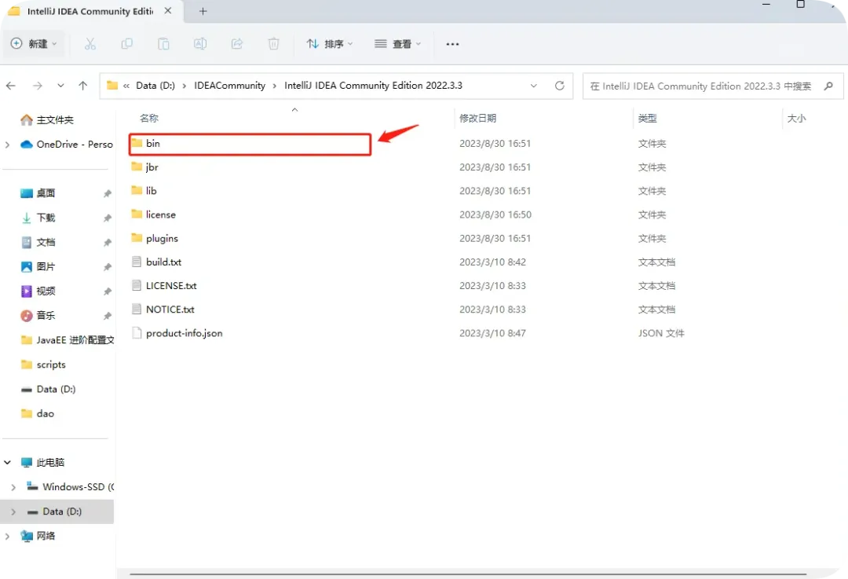Open 主文件夹 in the sidebar
Image resolution: width=848 pixels, height=579 pixels.
click(47, 120)
